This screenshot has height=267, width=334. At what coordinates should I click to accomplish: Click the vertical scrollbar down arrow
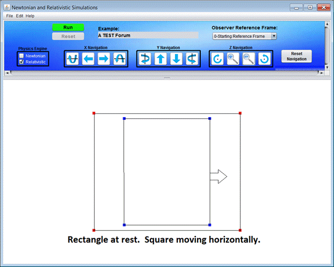coord(327,67)
